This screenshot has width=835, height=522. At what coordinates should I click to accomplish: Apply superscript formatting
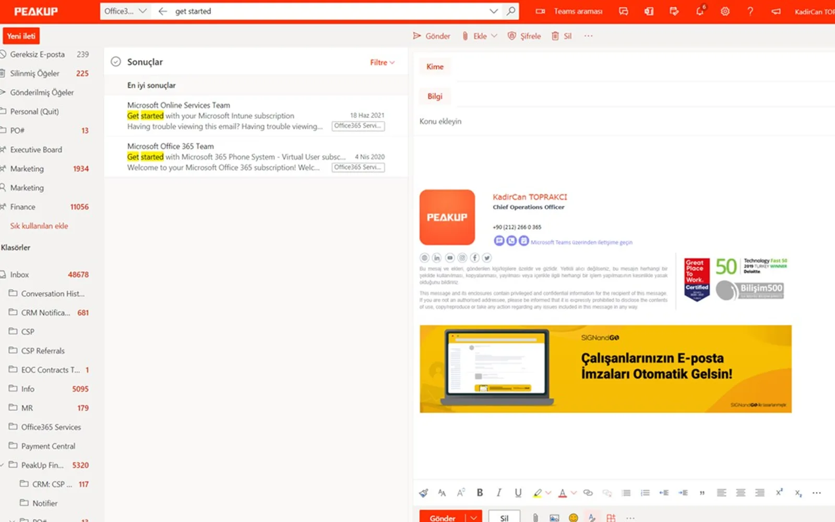tap(779, 493)
